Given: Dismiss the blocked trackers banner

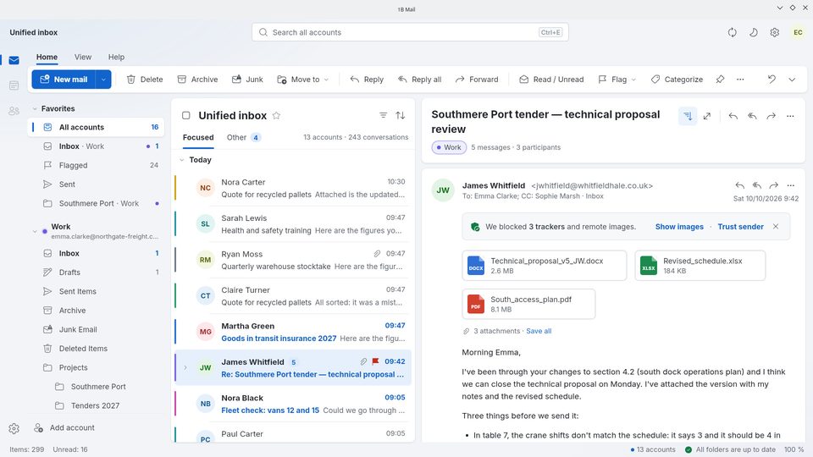Looking at the screenshot, I should click(776, 227).
